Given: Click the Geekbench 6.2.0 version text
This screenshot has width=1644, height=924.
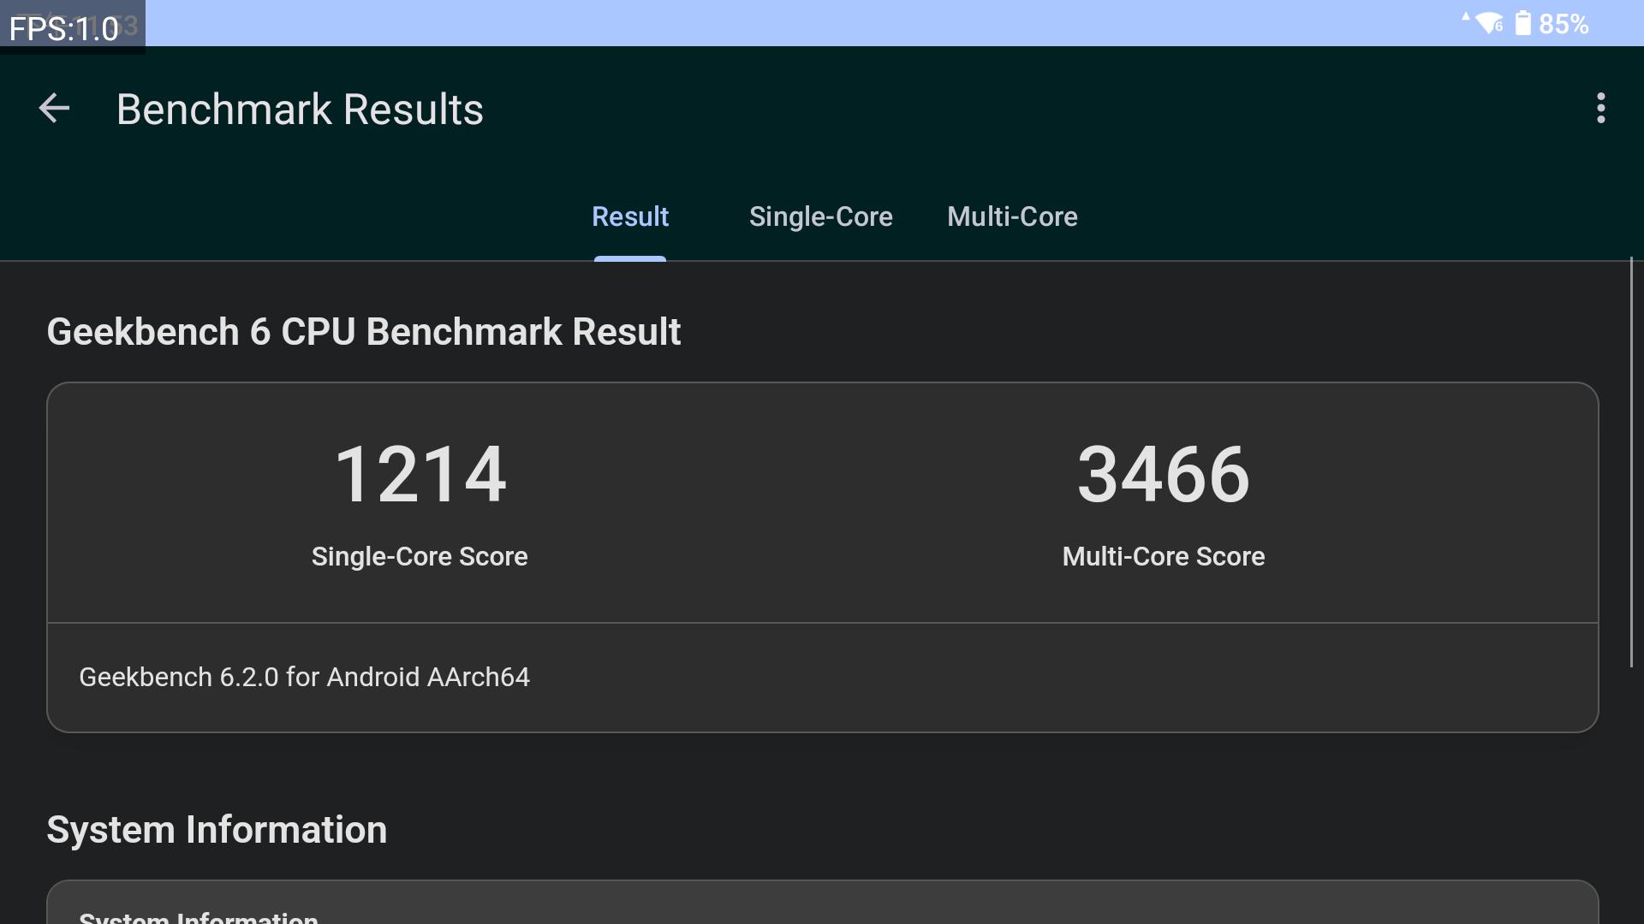Looking at the screenshot, I should (304, 677).
